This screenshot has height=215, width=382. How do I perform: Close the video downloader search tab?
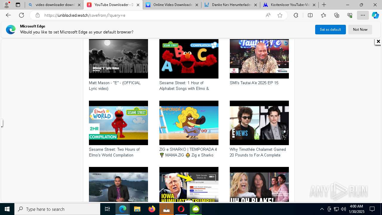tap(79, 5)
